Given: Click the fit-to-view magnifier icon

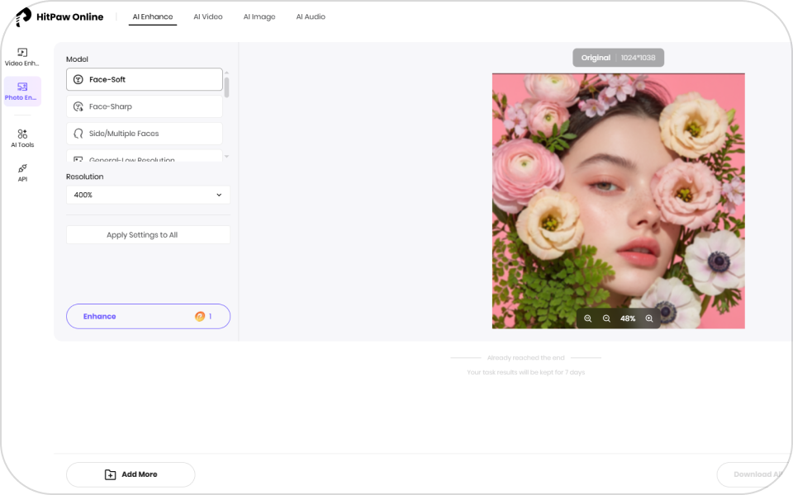Looking at the screenshot, I should 587,318.
